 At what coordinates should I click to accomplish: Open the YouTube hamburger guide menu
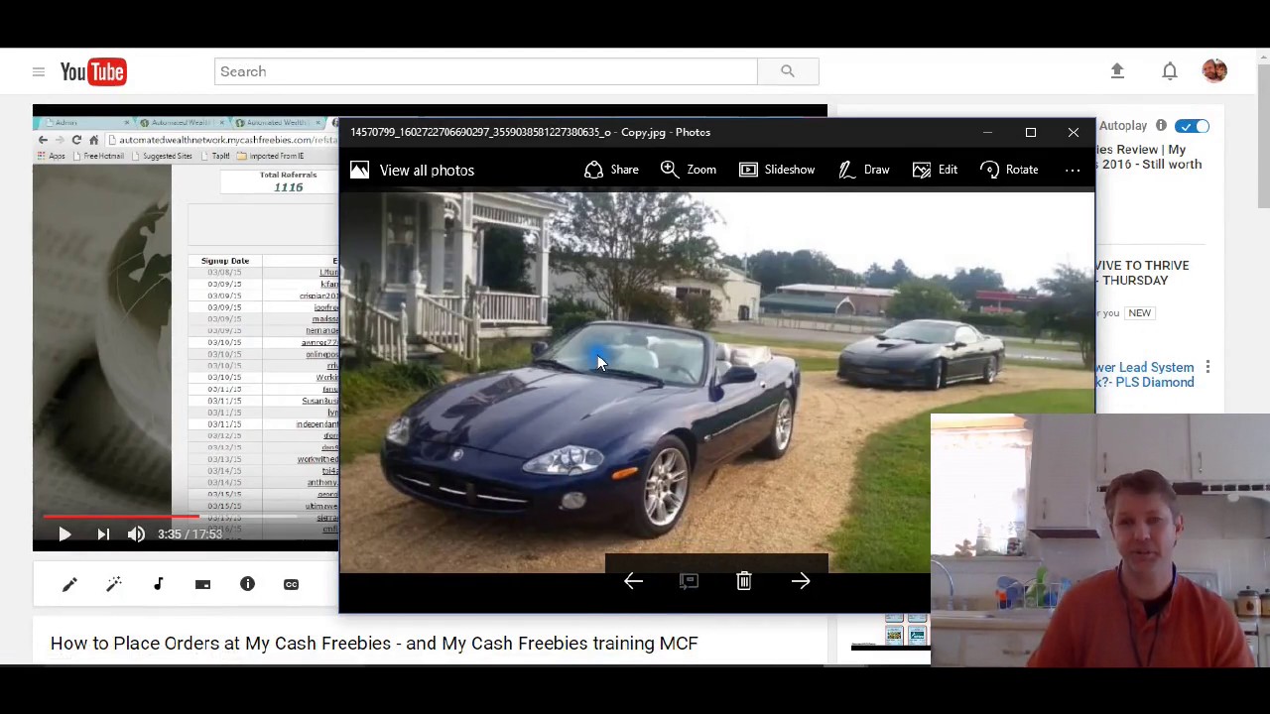tap(38, 71)
